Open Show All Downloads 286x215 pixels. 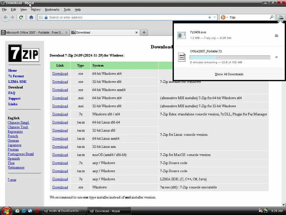click(x=229, y=74)
